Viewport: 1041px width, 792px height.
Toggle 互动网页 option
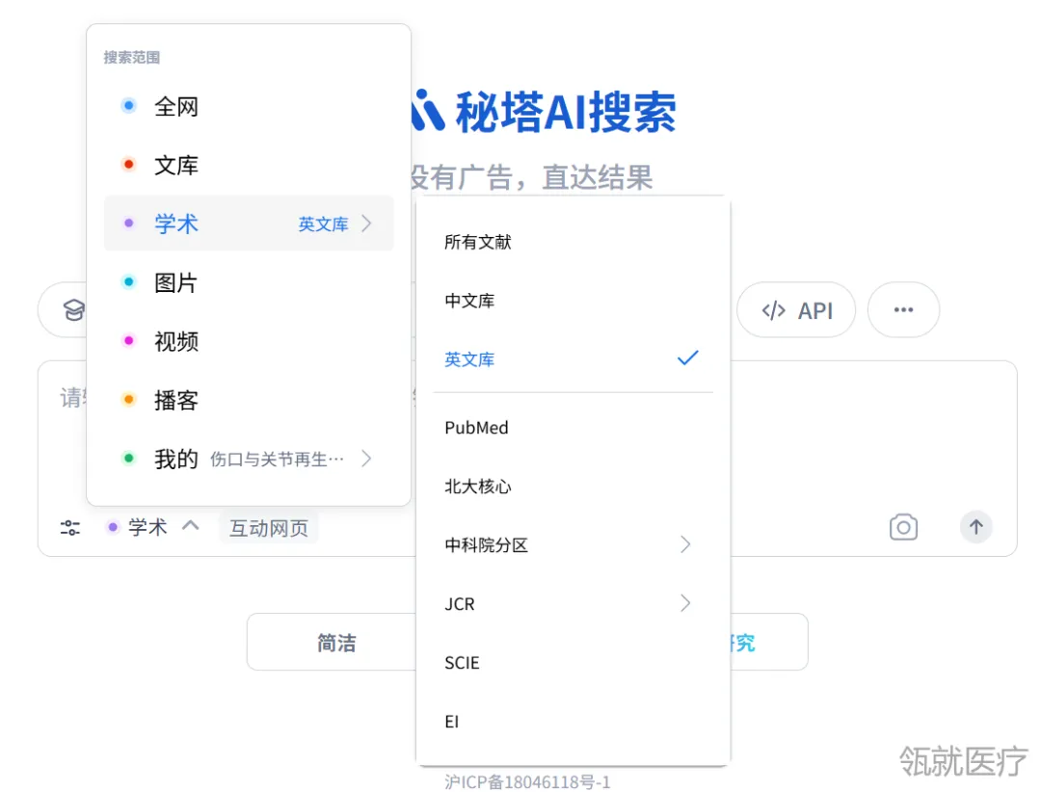click(x=269, y=528)
